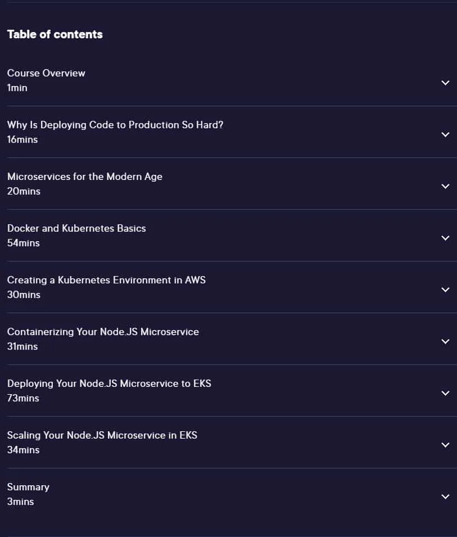Expand Scaling Your Node.JS Microservice chevron
The height and width of the screenshot is (537, 457).
pyautogui.click(x=445, y=445)
